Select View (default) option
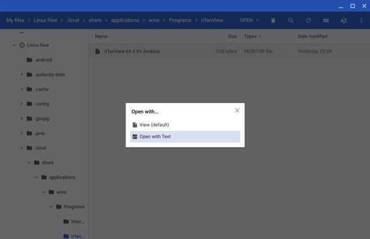The image size is (370, 239). 154,124
